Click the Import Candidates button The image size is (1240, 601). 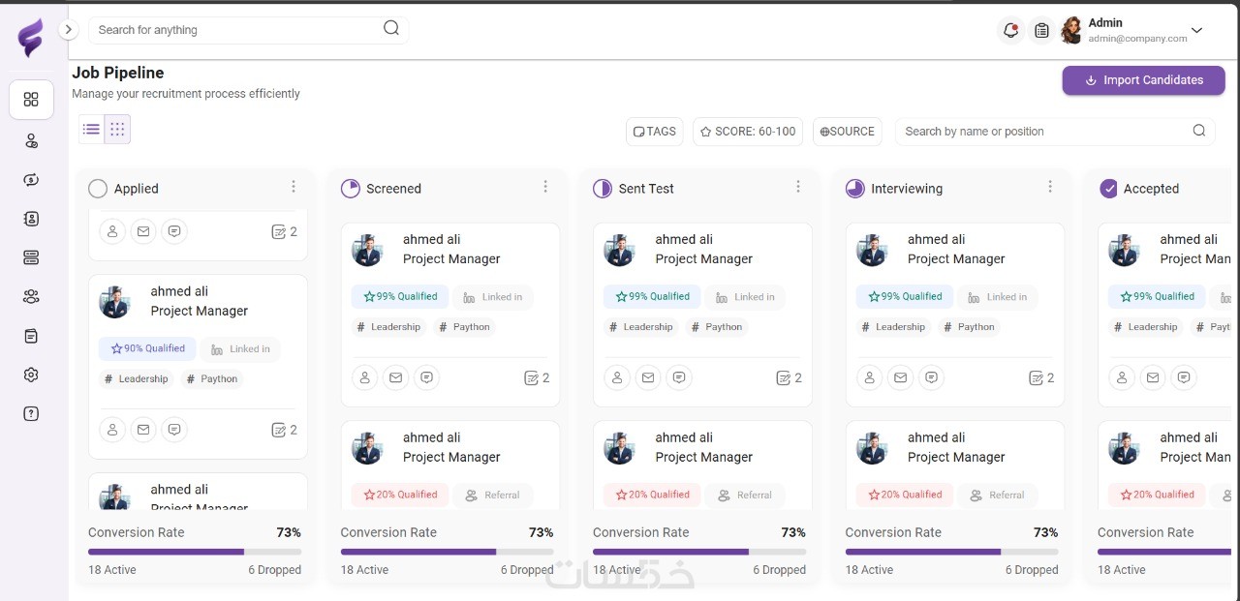(1143, 80)
